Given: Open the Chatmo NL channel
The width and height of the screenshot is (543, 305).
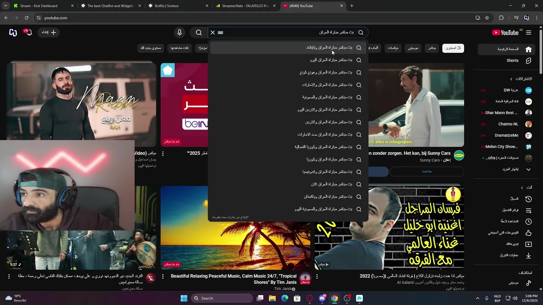Looking at the screenshot, I should (x=507, y=124).
